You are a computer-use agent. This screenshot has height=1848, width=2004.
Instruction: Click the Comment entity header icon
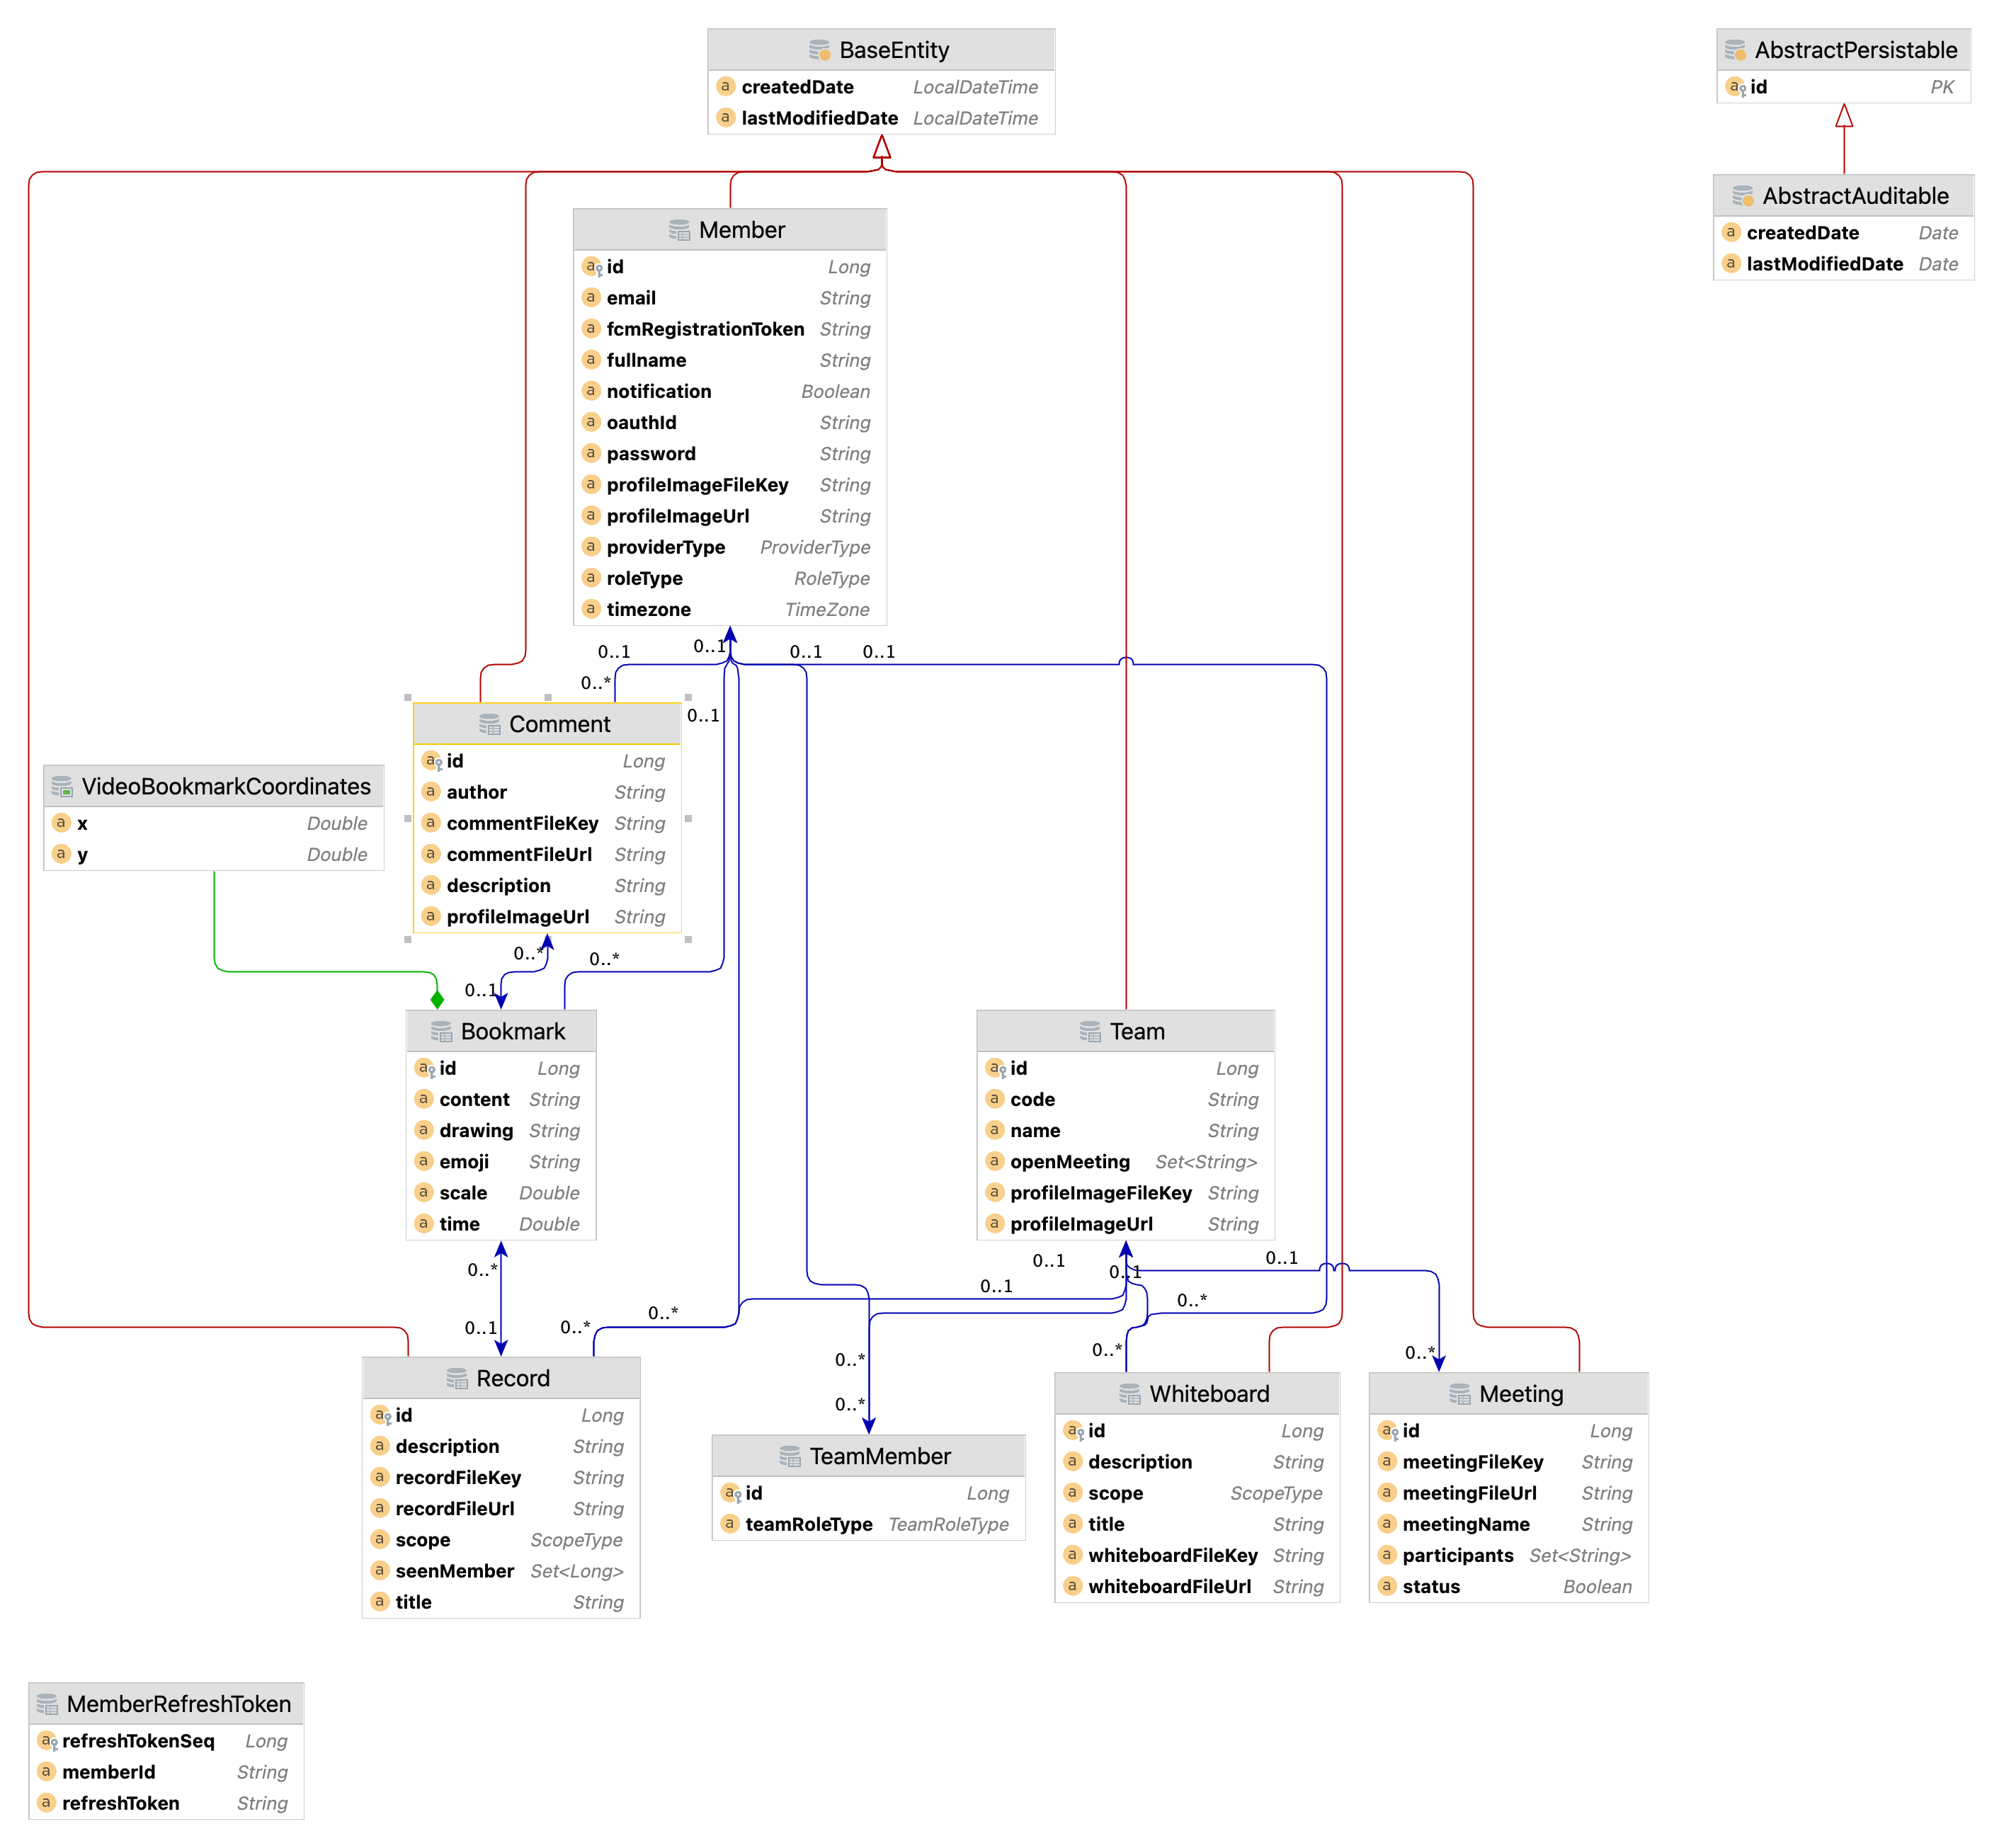click(489, 724)
